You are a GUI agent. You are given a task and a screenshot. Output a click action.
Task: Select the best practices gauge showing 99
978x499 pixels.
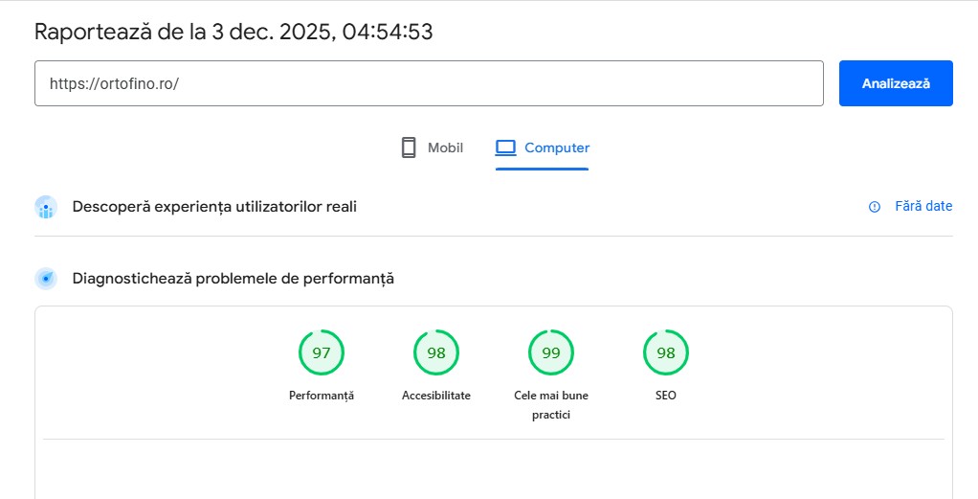point(551,353)
